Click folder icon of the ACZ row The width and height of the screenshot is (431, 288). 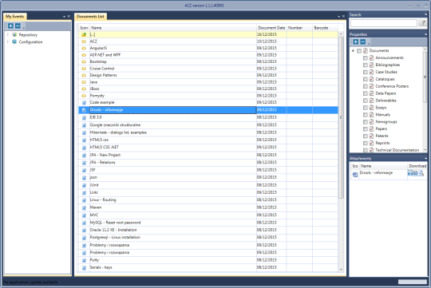pos(84,41)
